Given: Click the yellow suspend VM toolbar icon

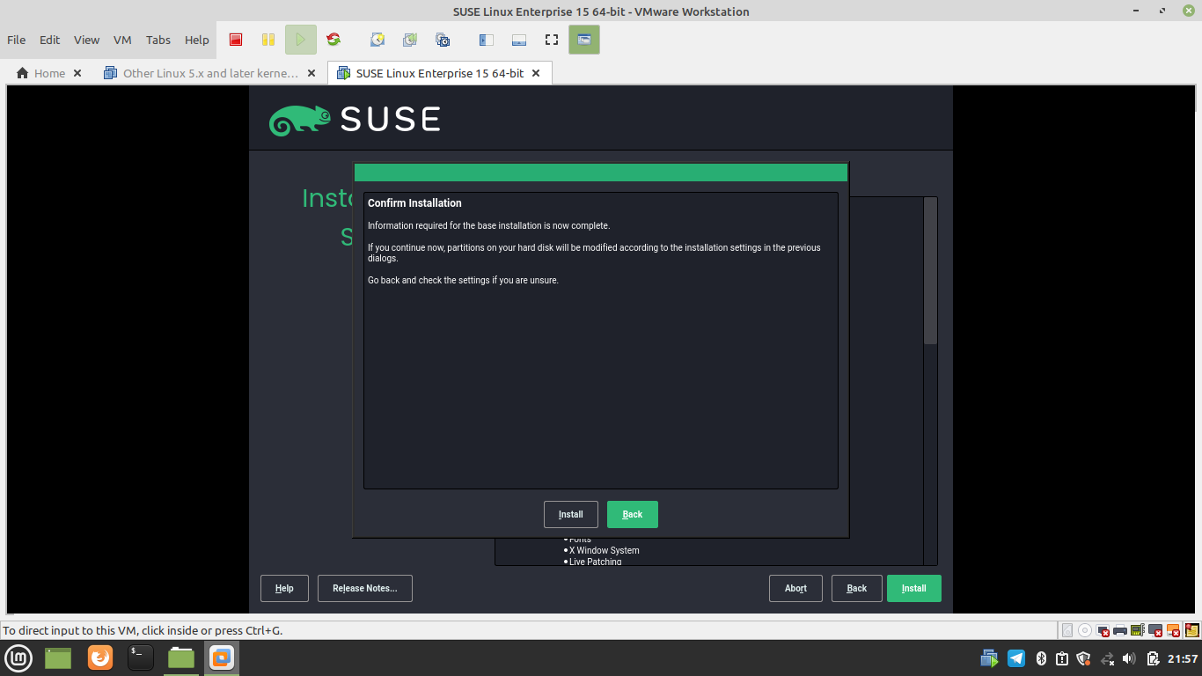Looking at the screenshot, I should 268,40.
